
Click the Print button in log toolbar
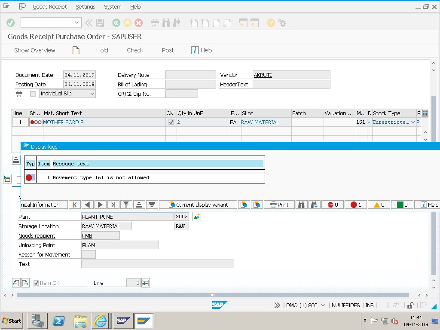click(x=279, y=205)
